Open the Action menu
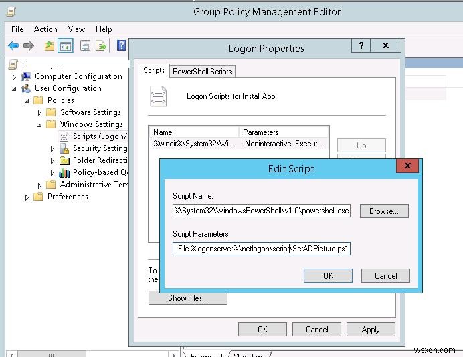This screenshot has width=463, height=357. (x=45, y=29)
